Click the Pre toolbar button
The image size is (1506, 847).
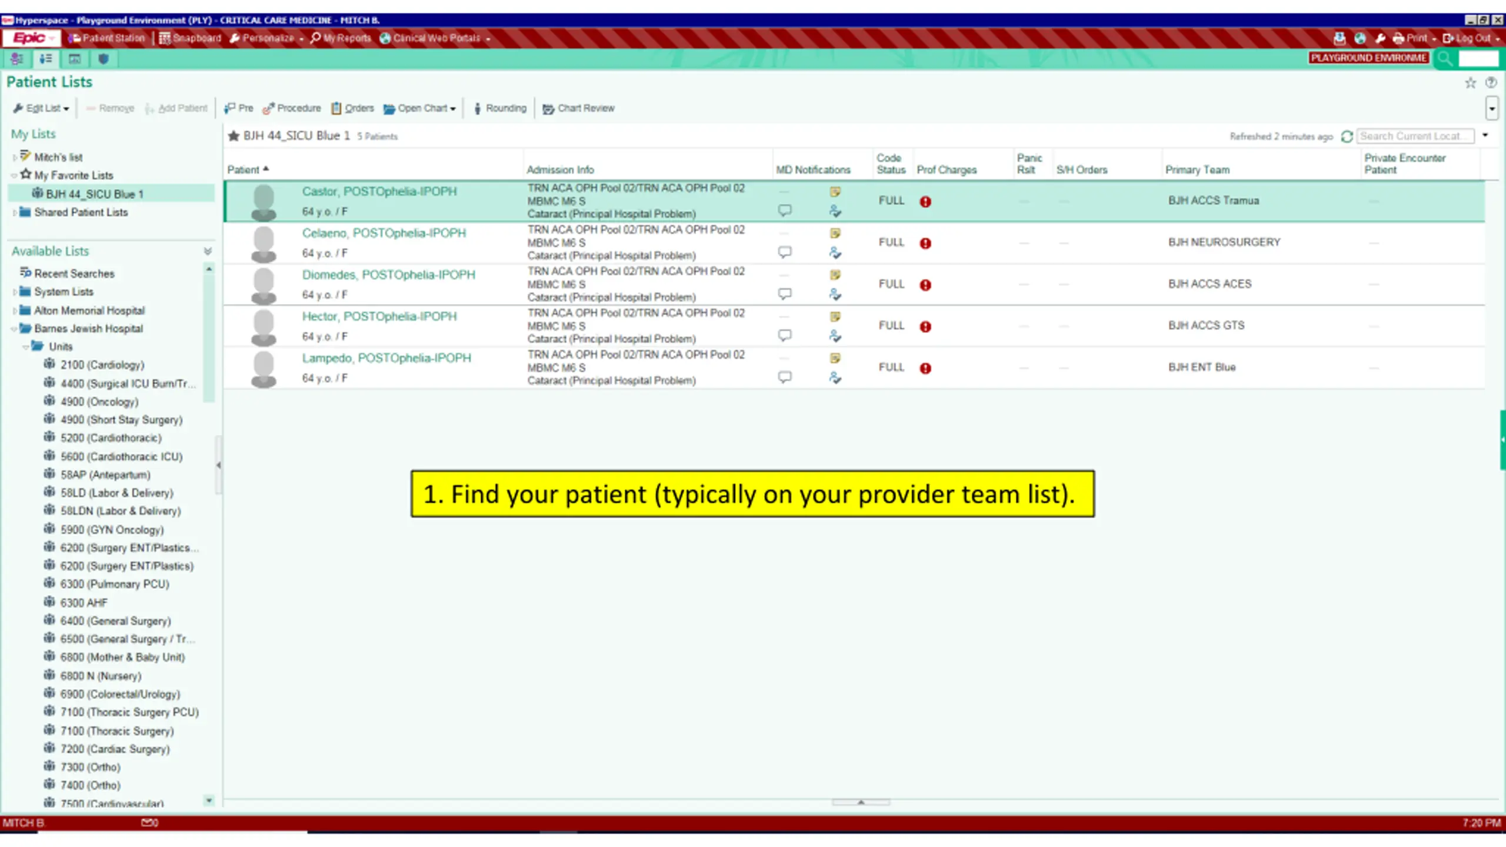238,108
